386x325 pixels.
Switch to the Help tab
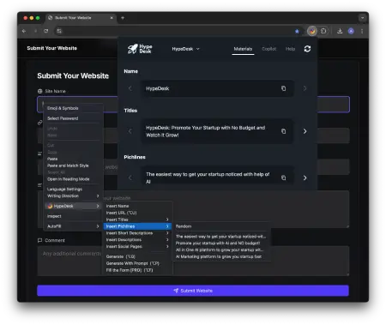coord(290,49)
